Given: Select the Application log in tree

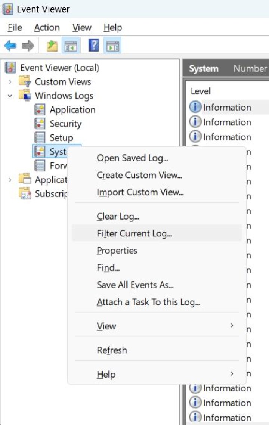Looking at the screenshot, I should coord(72,110).
